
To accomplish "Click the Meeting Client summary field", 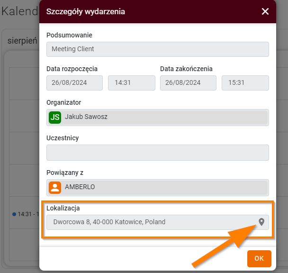I will point(158,49).
